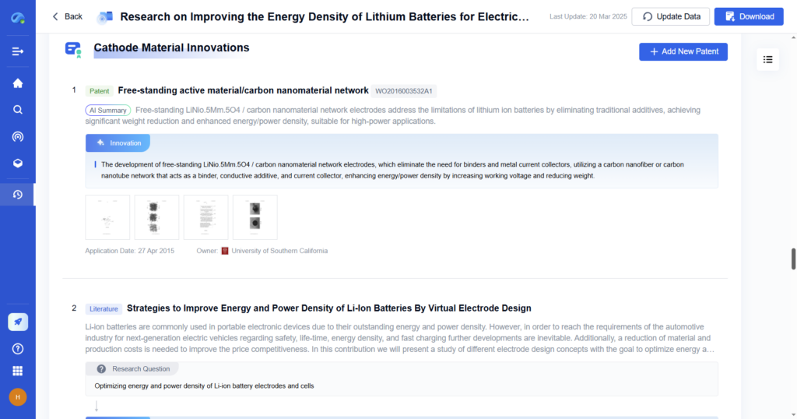Screen dimensions: 797x419
Task: Expand the sidebar menu toggle
Action: click(17, 51)
